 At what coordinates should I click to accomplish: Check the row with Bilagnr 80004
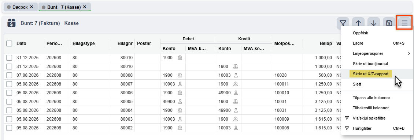point(9,110)
